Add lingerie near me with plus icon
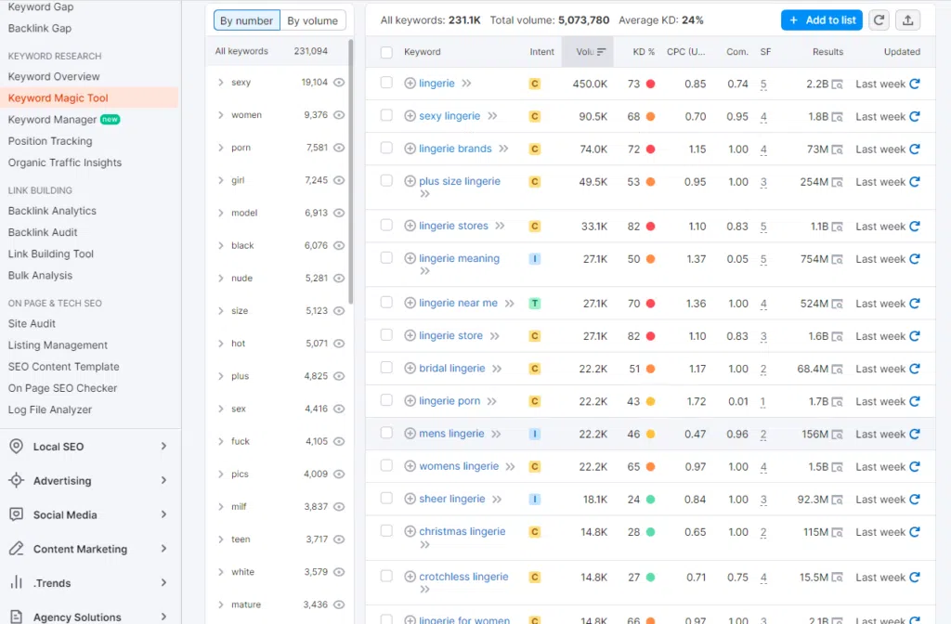The width and height of the screenshot is (951, 624). pyautogui.click(x=410, y=303)
